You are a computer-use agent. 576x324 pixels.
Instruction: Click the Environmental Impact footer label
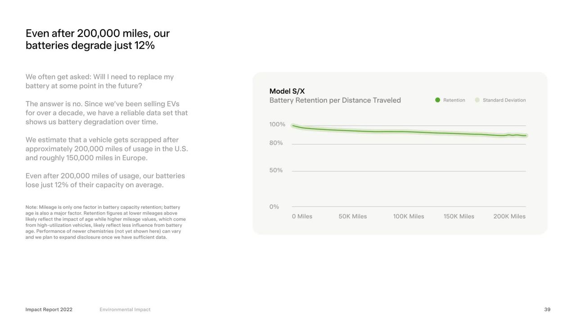click(125, 310)
